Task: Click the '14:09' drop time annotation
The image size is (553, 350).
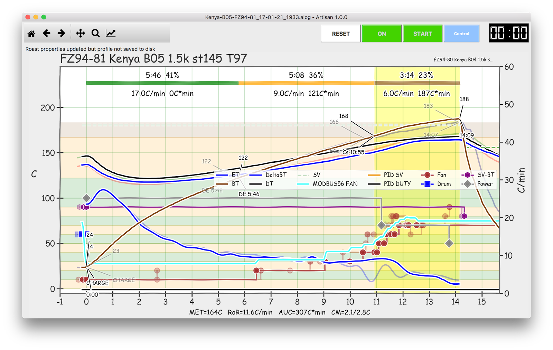Action: [x=467, y=135]
